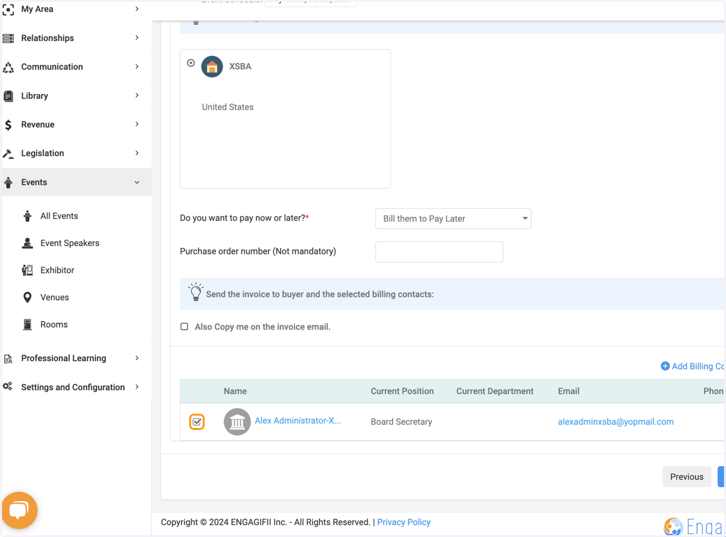Image resolution: width=726 pixels, height=537 pixels.
Task: Click the Purchase order number field
Action: point(439,252)
